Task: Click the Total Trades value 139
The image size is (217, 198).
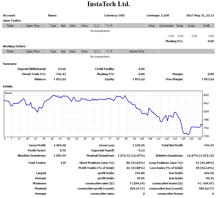Action: pyautogui.click(x=63, y=163)
